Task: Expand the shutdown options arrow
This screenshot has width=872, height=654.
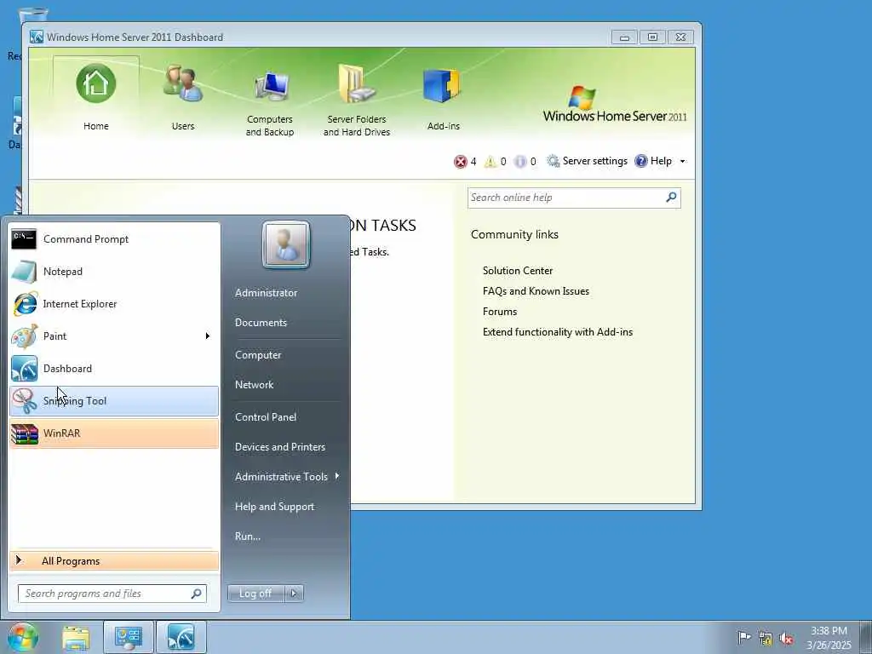Action: point(294,594)
